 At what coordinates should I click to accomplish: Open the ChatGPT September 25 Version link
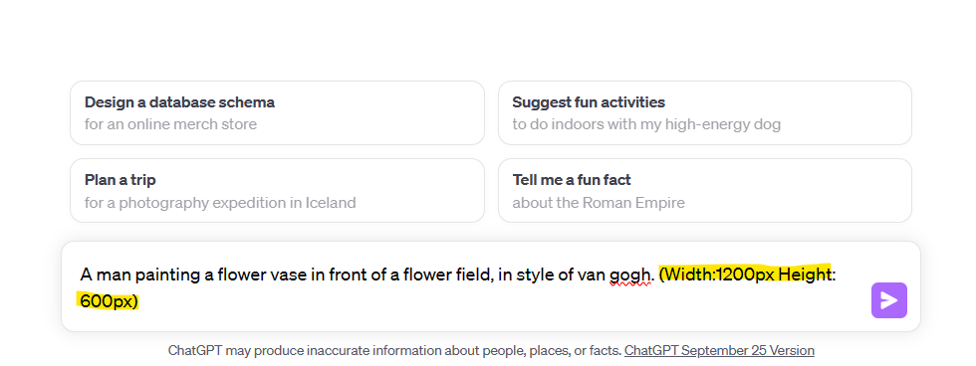719,350
